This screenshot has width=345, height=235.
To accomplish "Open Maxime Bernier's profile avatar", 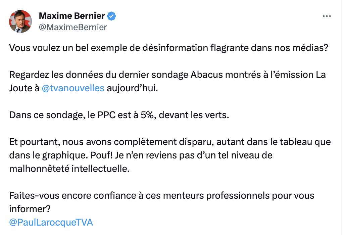I will [x=20, y=21].
